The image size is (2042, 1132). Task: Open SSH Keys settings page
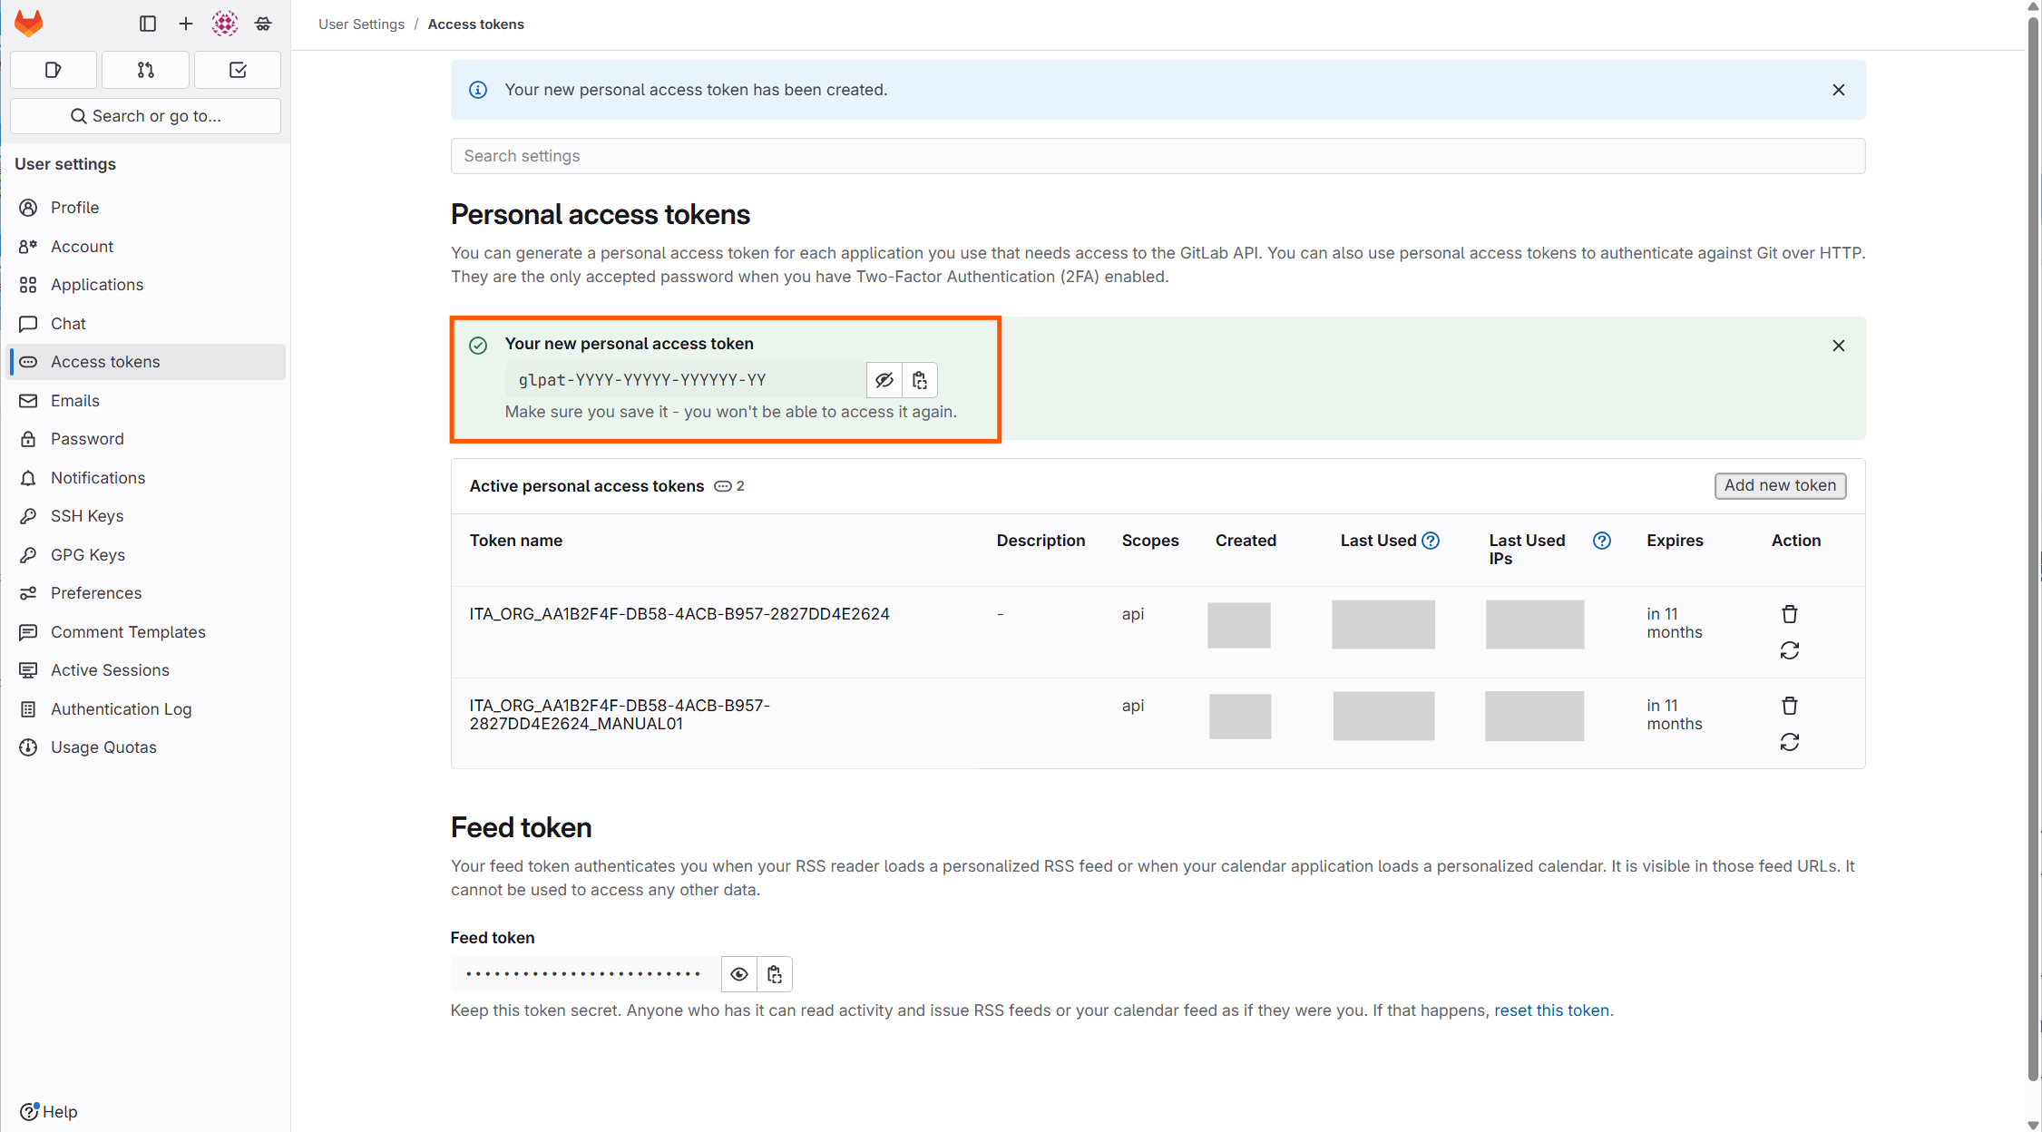[x=87, y=516]
